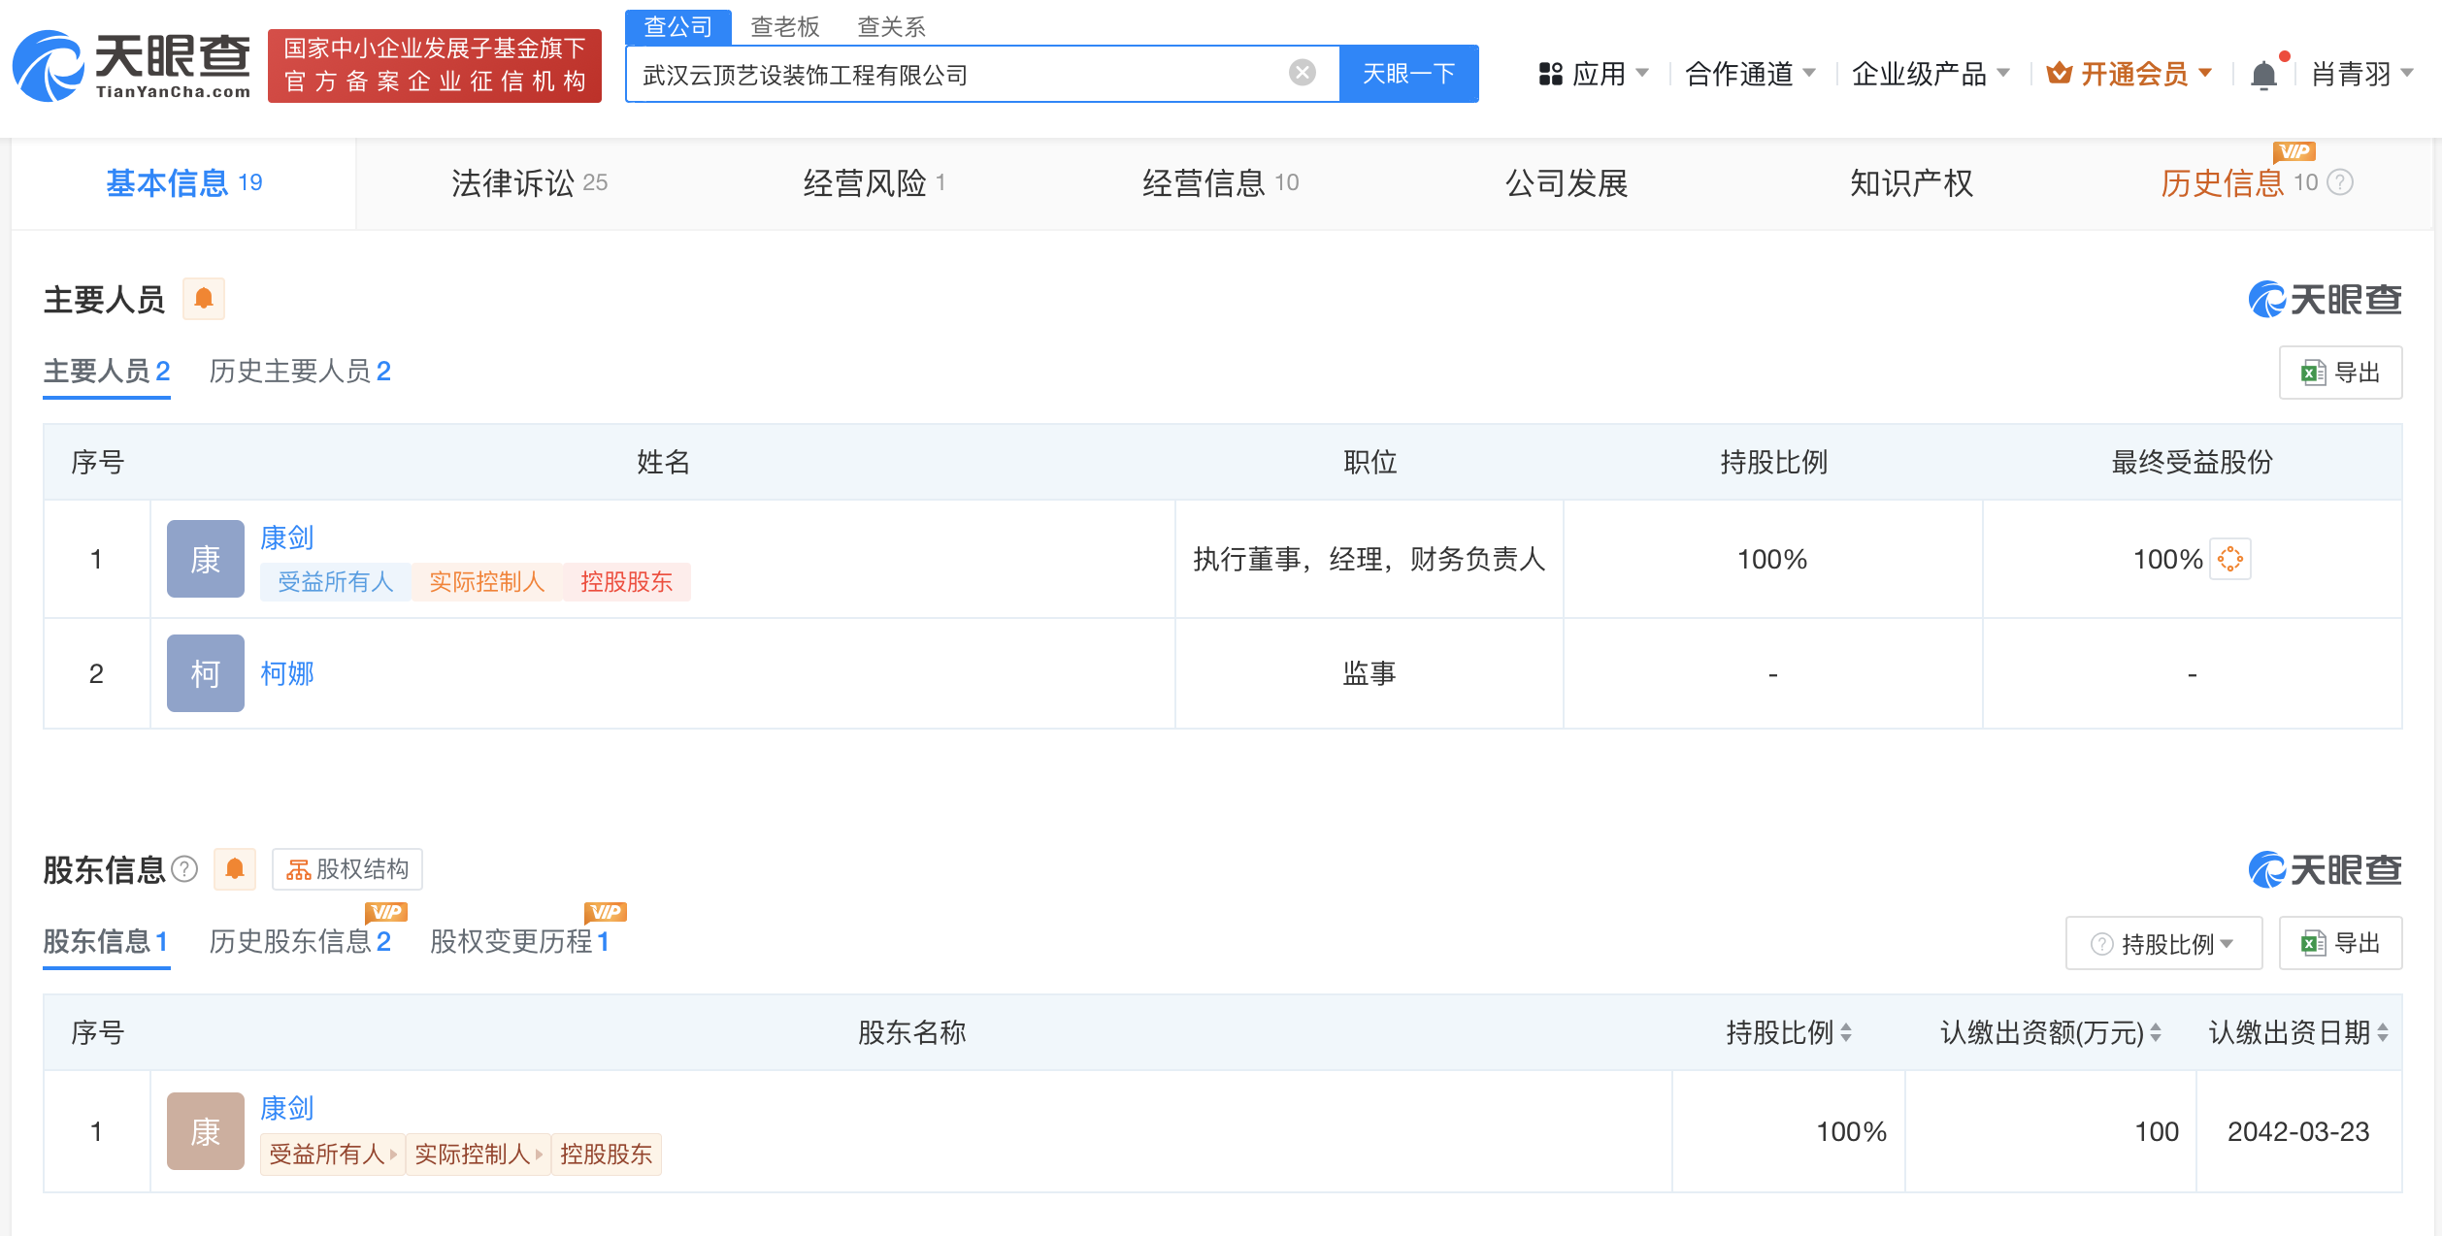Open the 股权结构 equity structure view
This screenshot has width=2442, height=1236.
(347, 869)
